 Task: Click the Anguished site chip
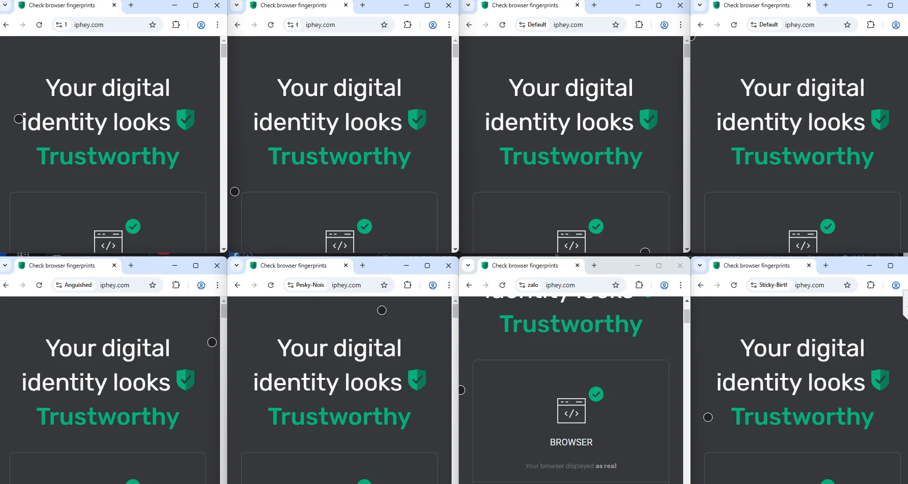click(74, 285)
